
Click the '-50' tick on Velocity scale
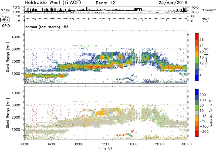click(203, 121)
